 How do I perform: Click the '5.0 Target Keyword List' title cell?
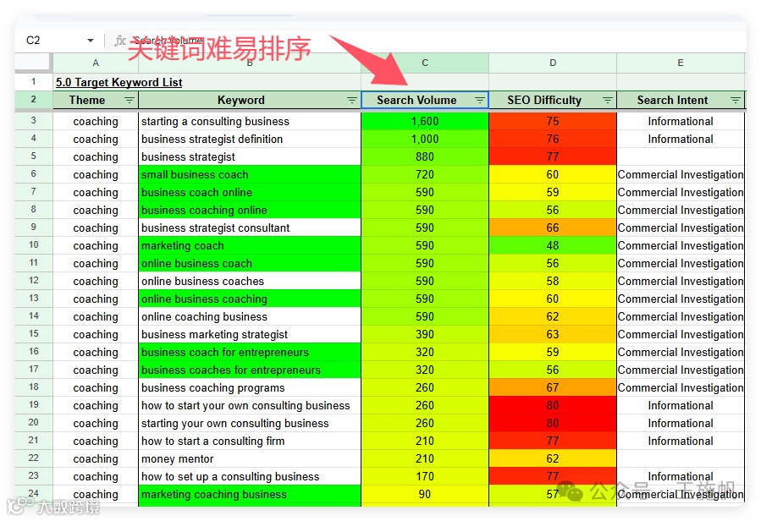point(119,83)
